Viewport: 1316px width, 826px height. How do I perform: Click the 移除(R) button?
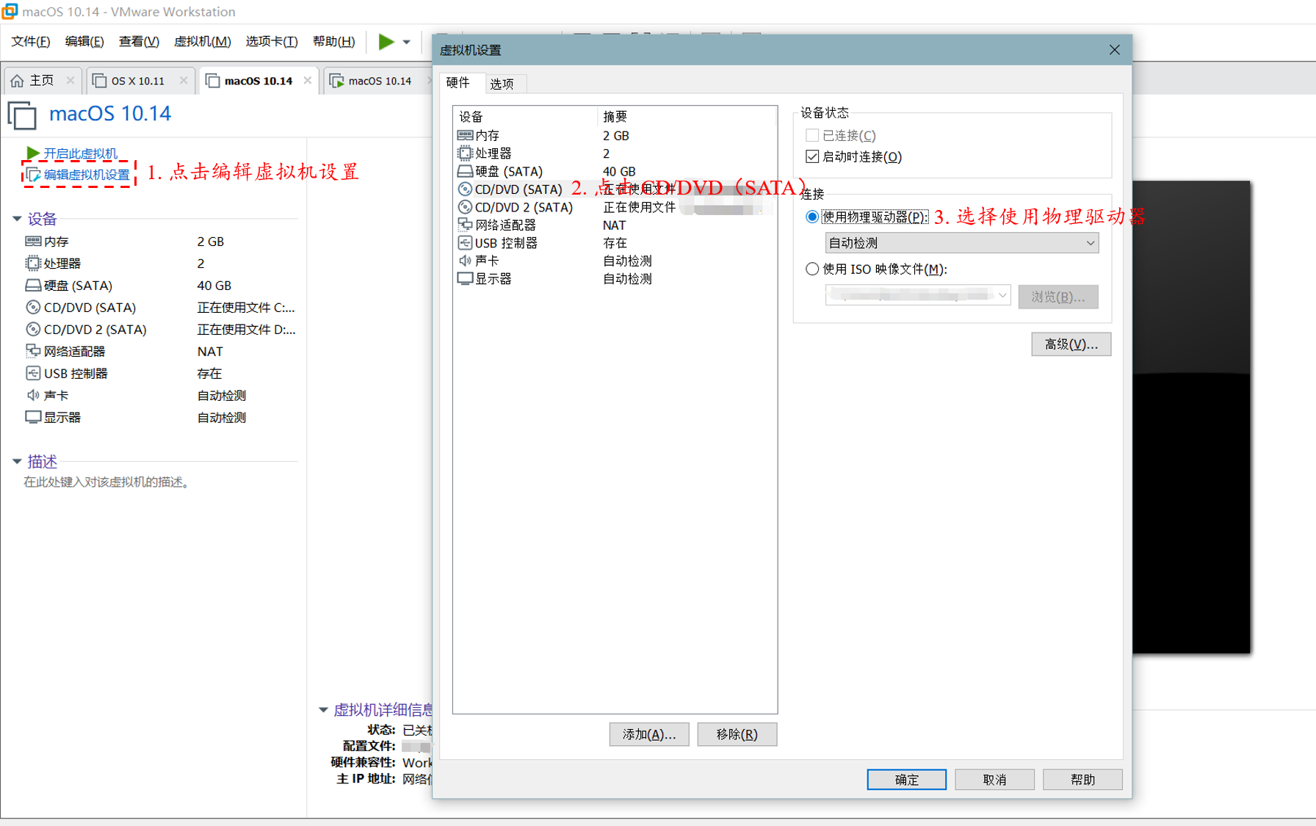(x=737, y=734)
